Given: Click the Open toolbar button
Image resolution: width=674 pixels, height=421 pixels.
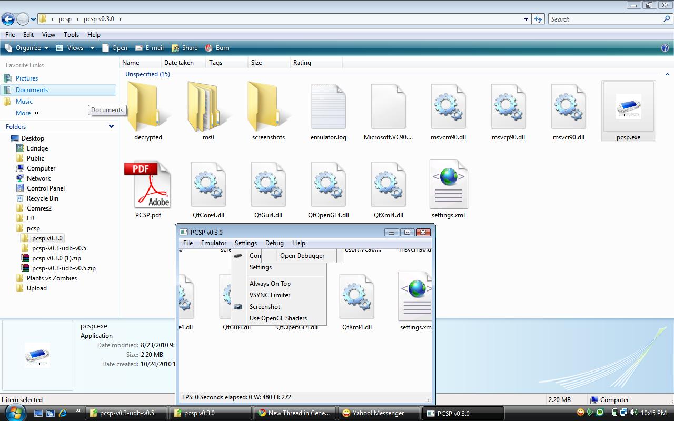Looking at the screenshot, I should point(115,48).
